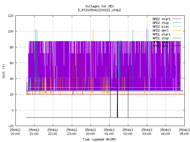190x142 pixels.
Task: Click the 'Volt (V)' y-axis label
Action: (4, 71)
